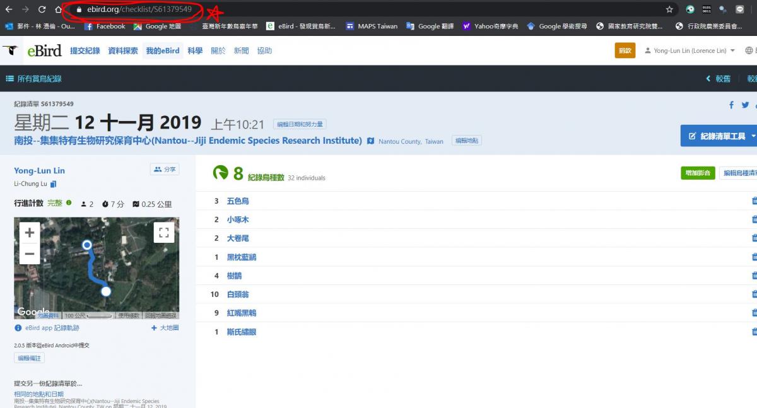The height and width of the screenshot is (408, 757).
Task: Open Yong-Lun Lin account dropdown
Action: coord(690,51)
